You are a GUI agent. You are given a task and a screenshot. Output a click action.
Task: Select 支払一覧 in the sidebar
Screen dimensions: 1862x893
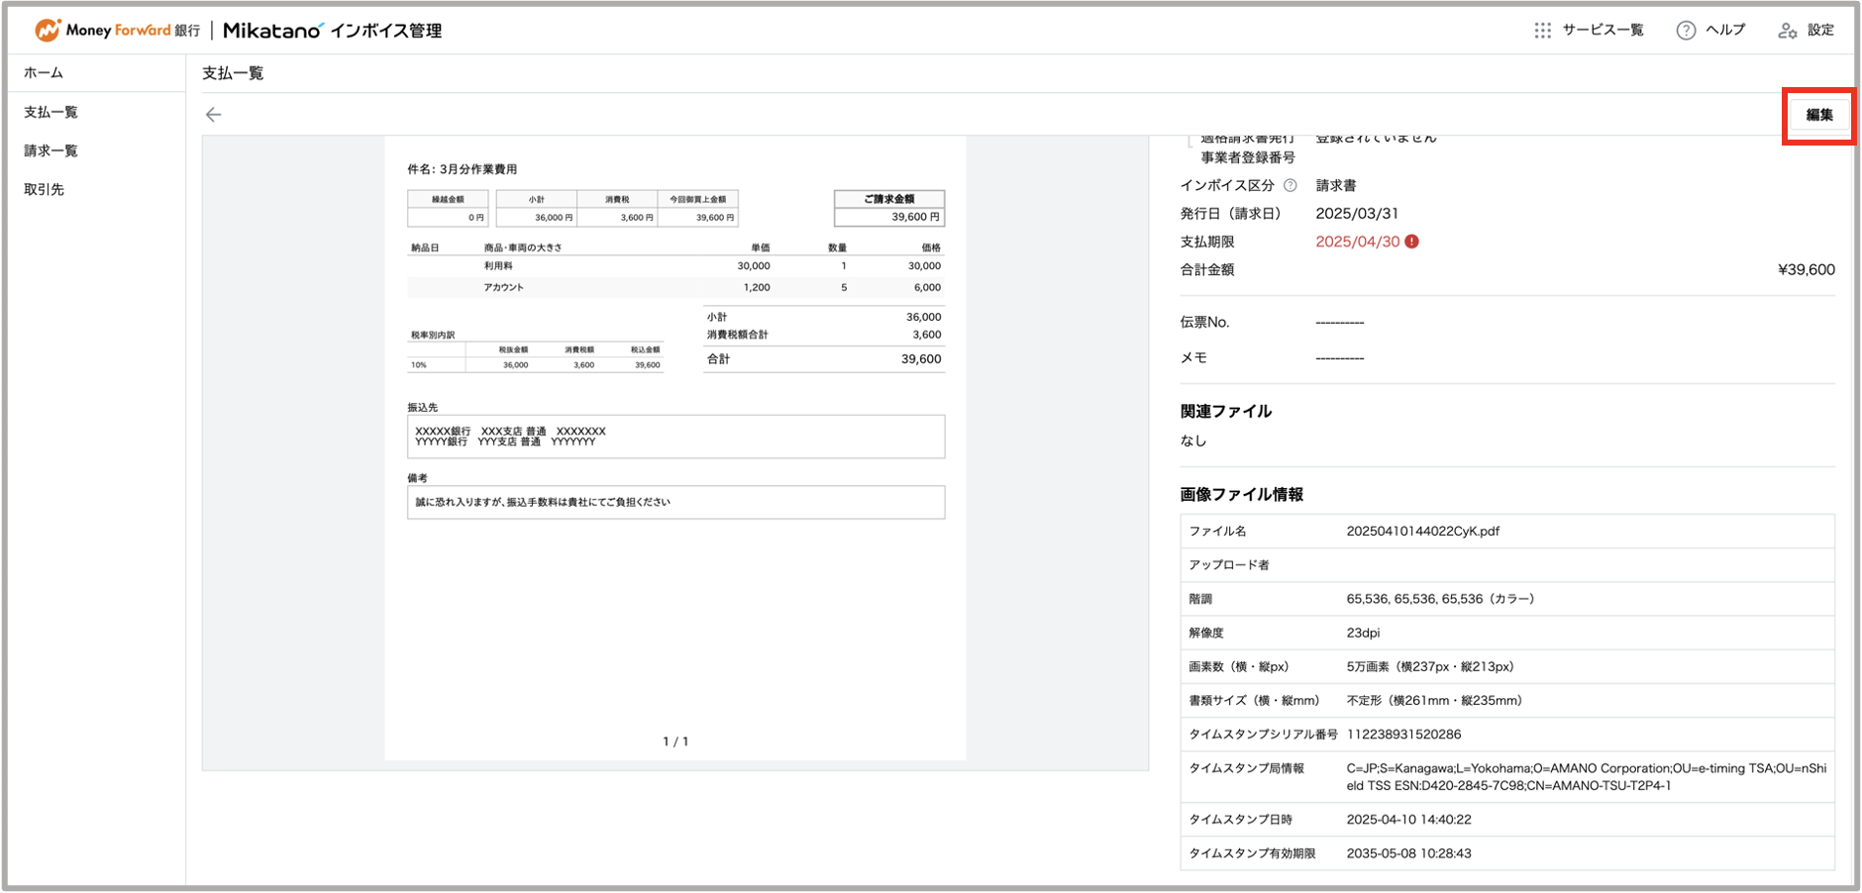(52, 112)
